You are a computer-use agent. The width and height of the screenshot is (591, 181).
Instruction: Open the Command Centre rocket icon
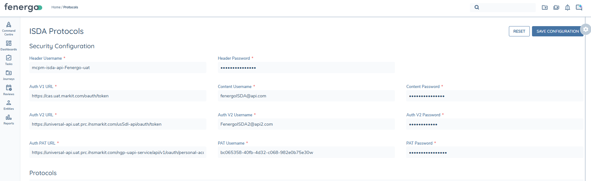9,25
